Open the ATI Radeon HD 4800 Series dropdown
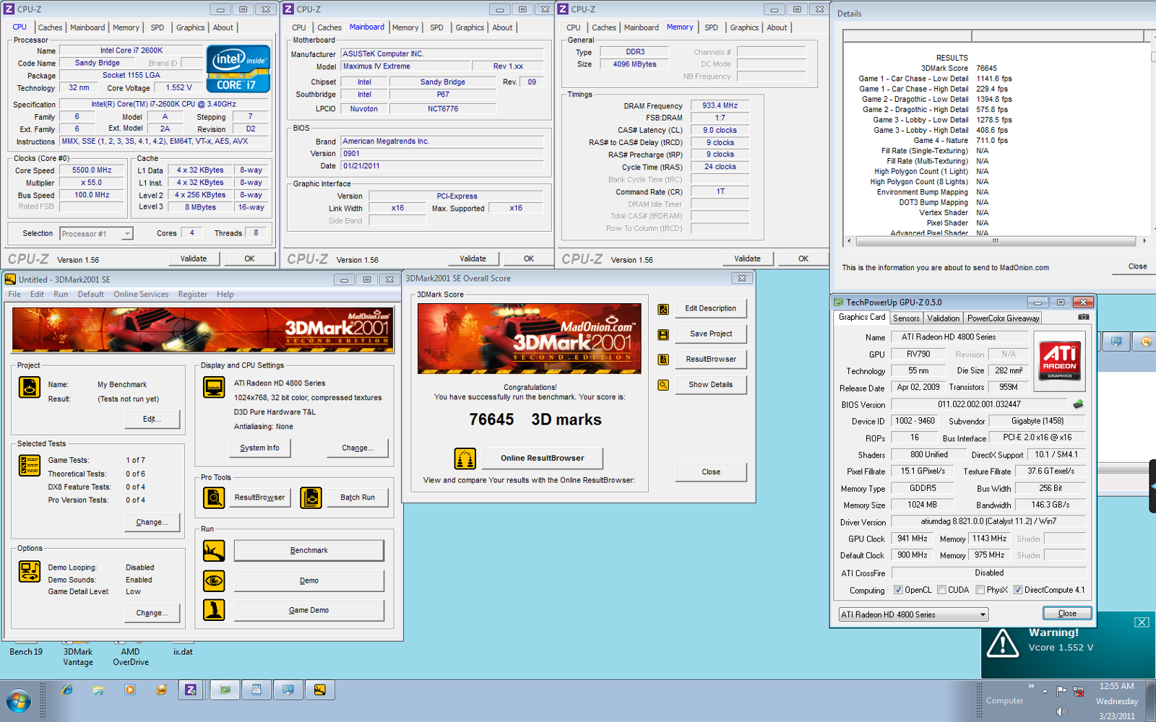The width and height of the screenshot is (1156, 722). coord(913,614)
